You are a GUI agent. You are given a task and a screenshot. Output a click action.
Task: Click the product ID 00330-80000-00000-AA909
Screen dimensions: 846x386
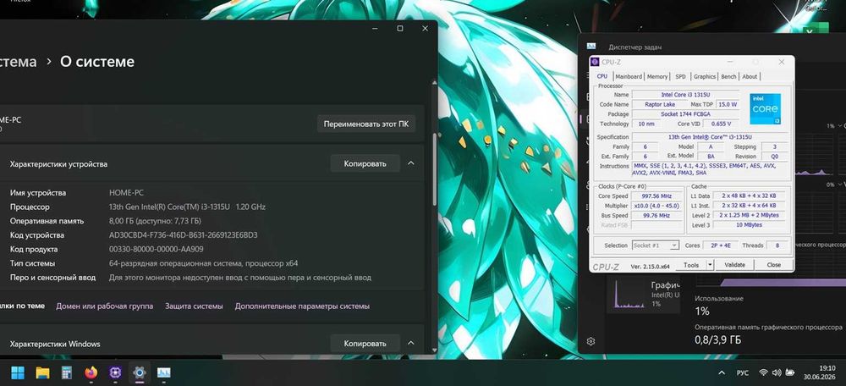(156, 249)
